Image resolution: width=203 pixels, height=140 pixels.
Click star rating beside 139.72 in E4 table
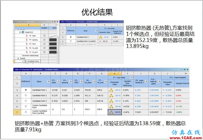pyautogui.click(x=111, y=101)
